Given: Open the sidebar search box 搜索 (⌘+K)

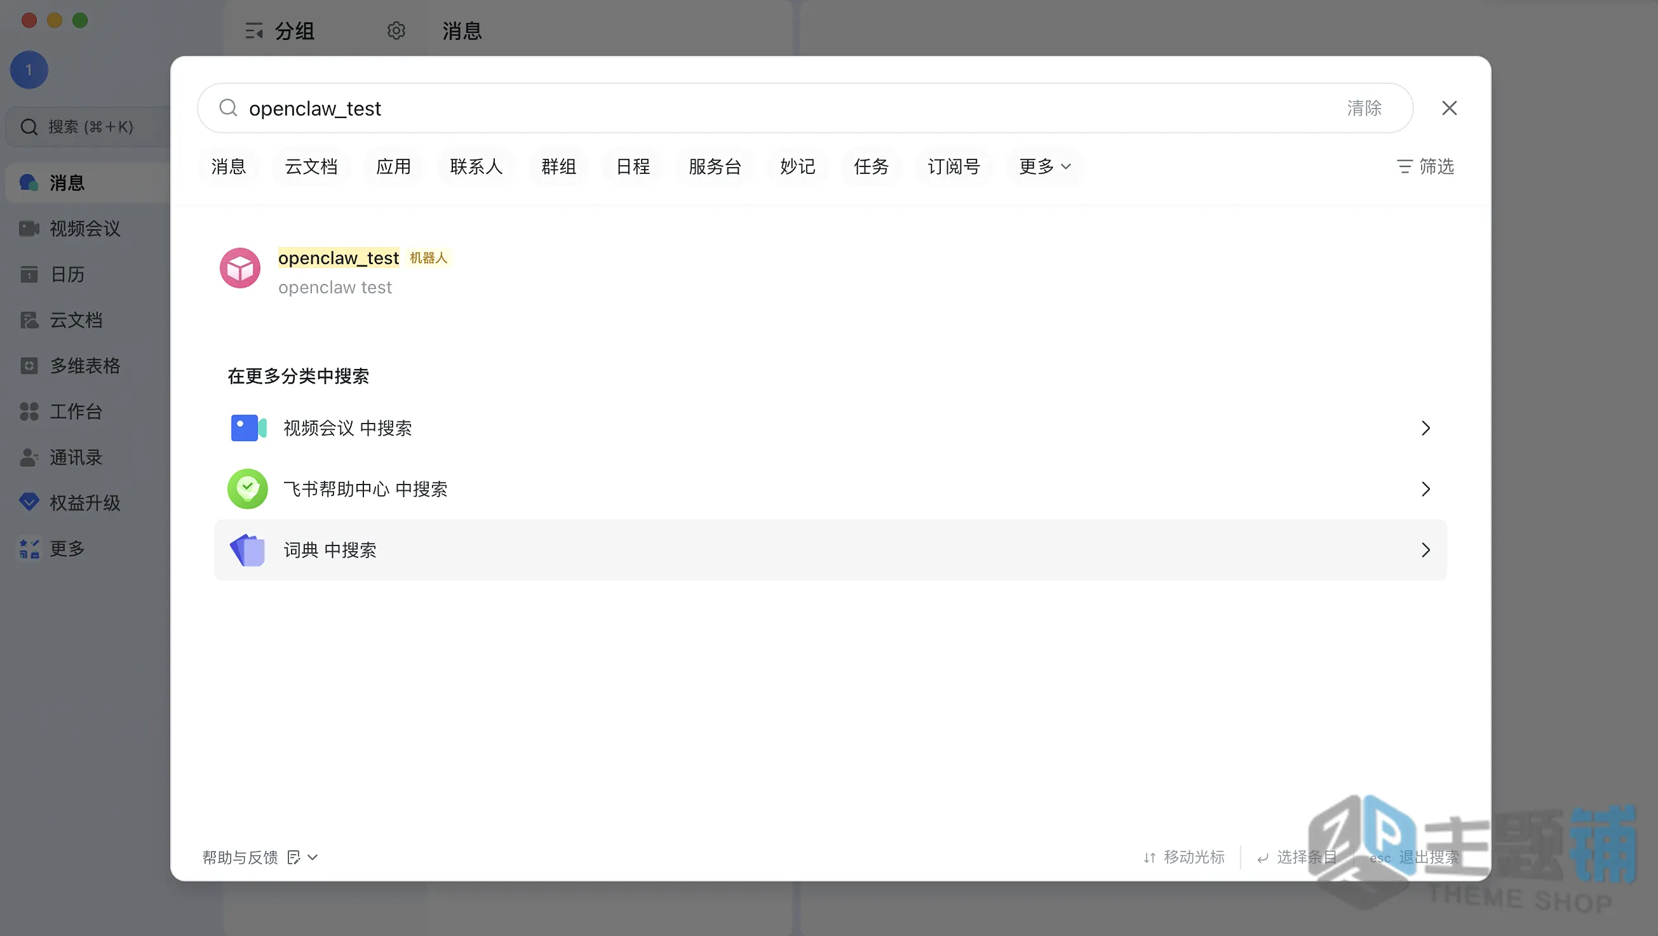Looking at the screenshot, I should pyautogui.click(x=88, y=127).
